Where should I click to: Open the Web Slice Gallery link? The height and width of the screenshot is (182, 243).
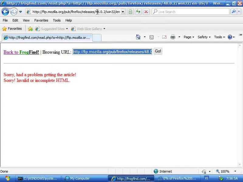[x=88, y=29]
